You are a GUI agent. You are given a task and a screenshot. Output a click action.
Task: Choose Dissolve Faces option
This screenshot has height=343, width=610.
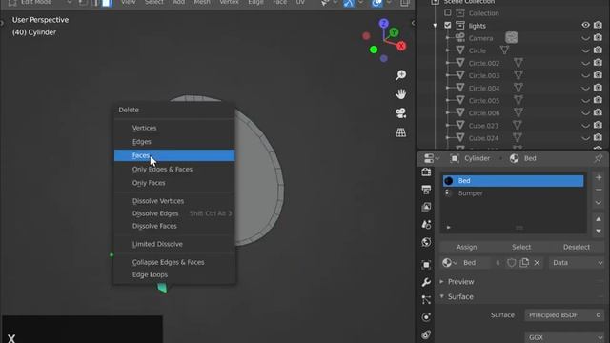coord(174,226)
